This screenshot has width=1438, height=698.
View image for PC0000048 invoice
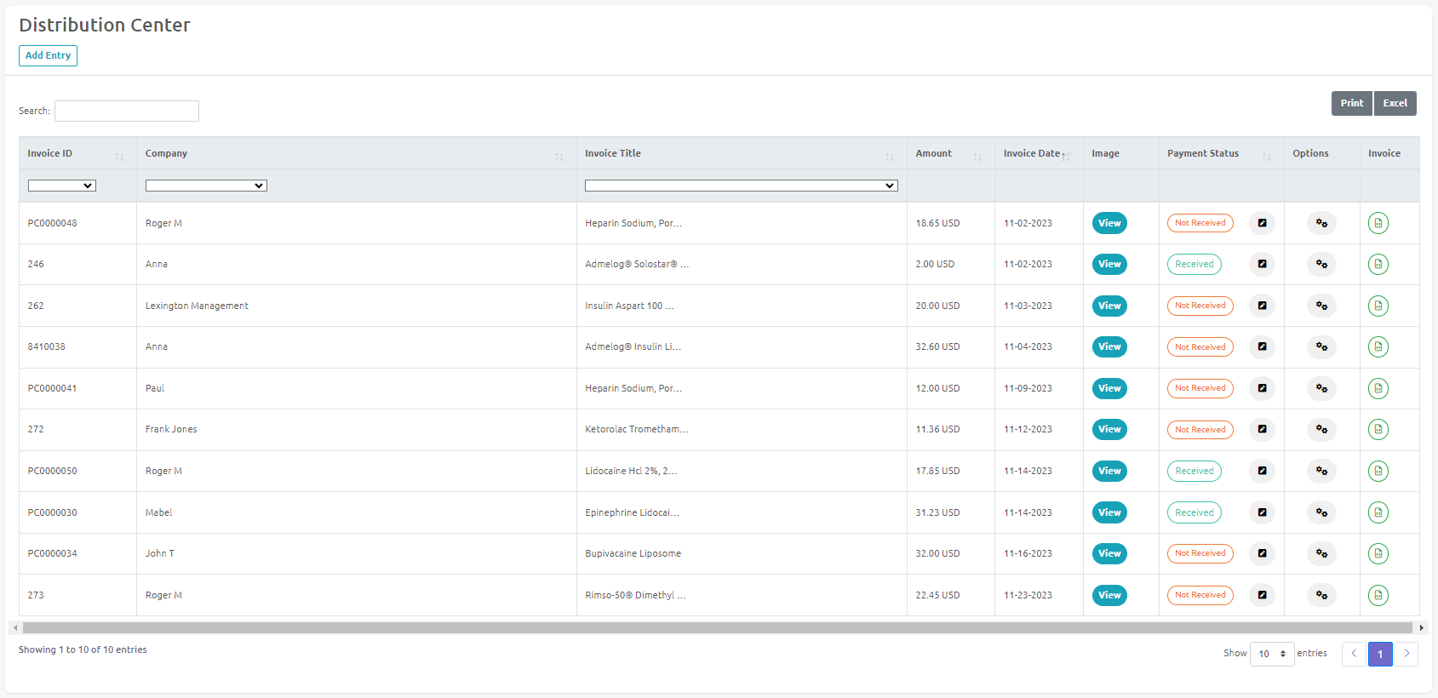(1109, 223)
